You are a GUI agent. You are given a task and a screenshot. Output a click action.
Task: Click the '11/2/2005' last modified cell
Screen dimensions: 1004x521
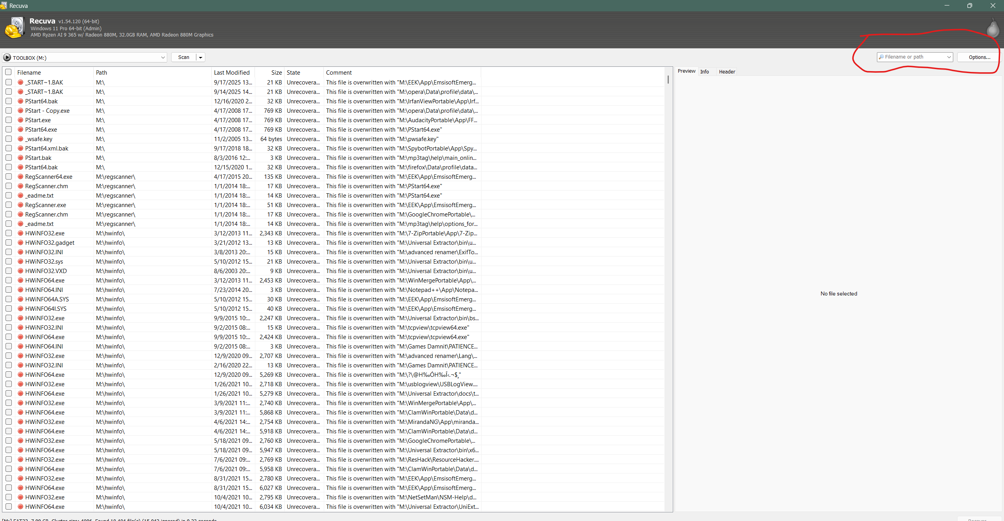pos(233,139)
